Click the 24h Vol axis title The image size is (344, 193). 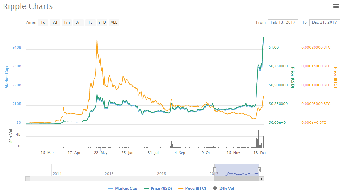(10, 136)
